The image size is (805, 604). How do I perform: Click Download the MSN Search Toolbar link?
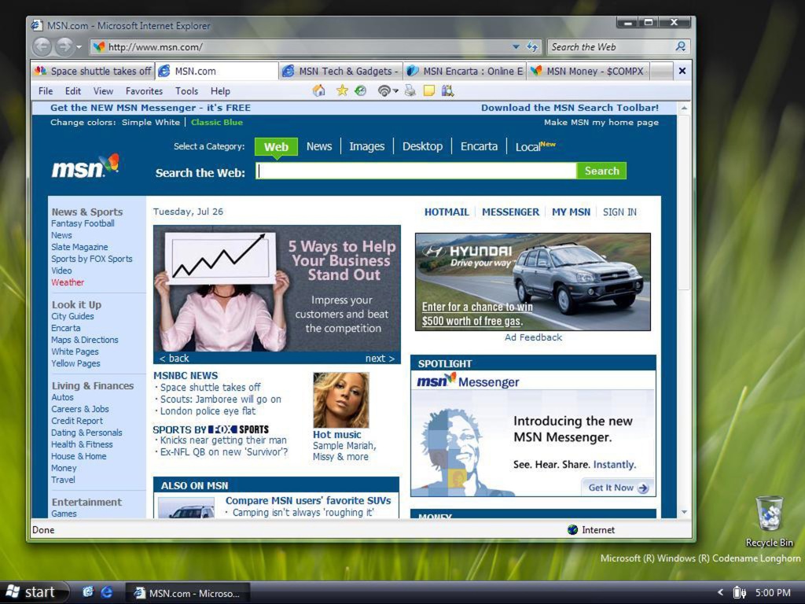(x=570, y=108)
